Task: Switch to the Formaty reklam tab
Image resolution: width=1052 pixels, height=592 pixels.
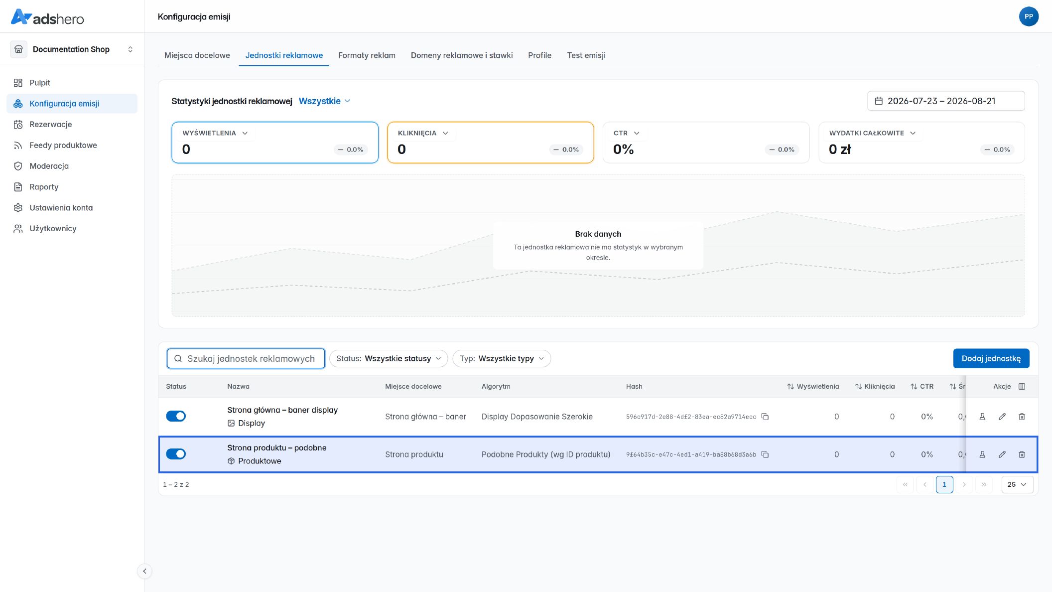Action: pos(367,55)
